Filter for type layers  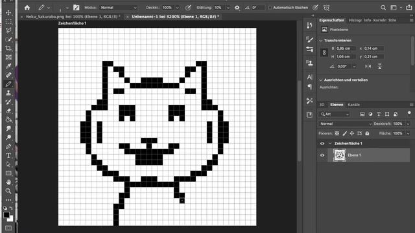379,114
